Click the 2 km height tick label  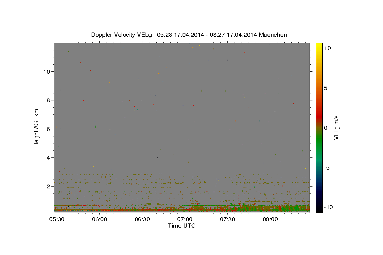pyautogui.click(x=48, y=186)
